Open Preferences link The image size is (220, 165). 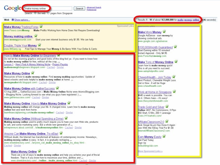point(92,10)
